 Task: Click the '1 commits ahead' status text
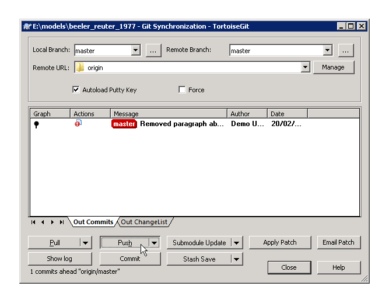pos(75,271)
